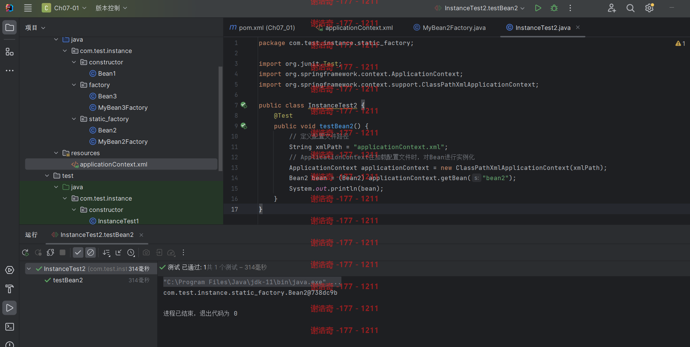
Task: Collapse the test folder node
Action: point(47,176)
